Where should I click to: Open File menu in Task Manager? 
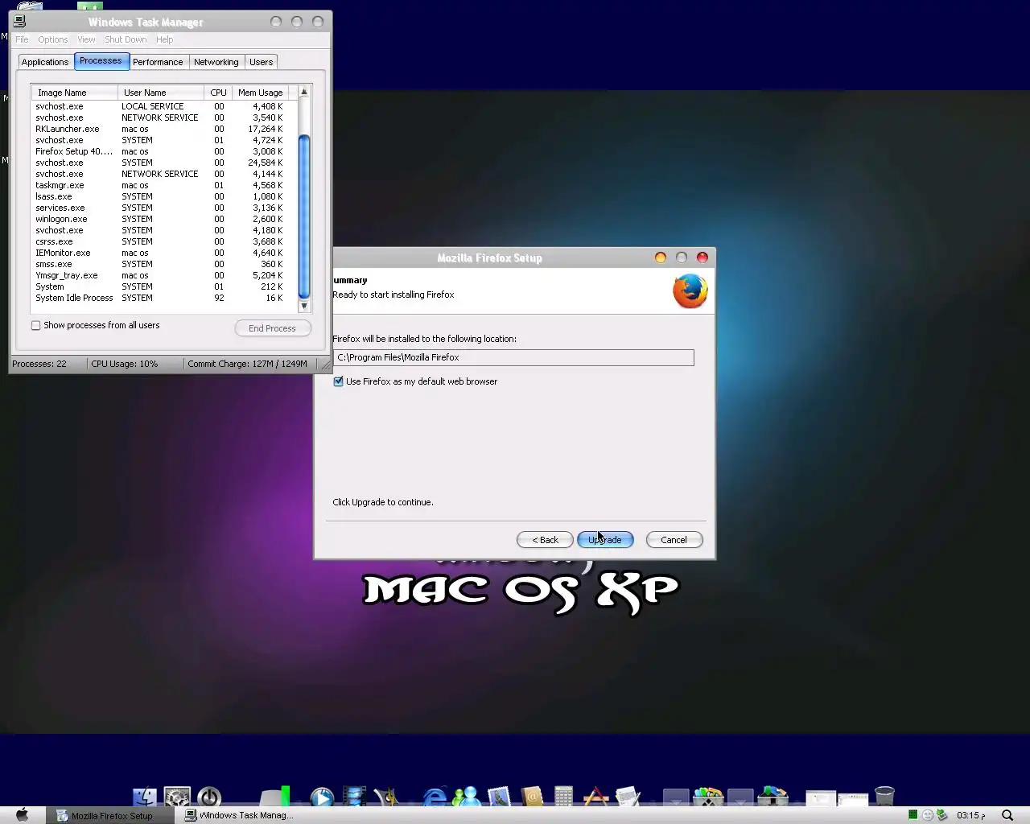pos(22,39)
